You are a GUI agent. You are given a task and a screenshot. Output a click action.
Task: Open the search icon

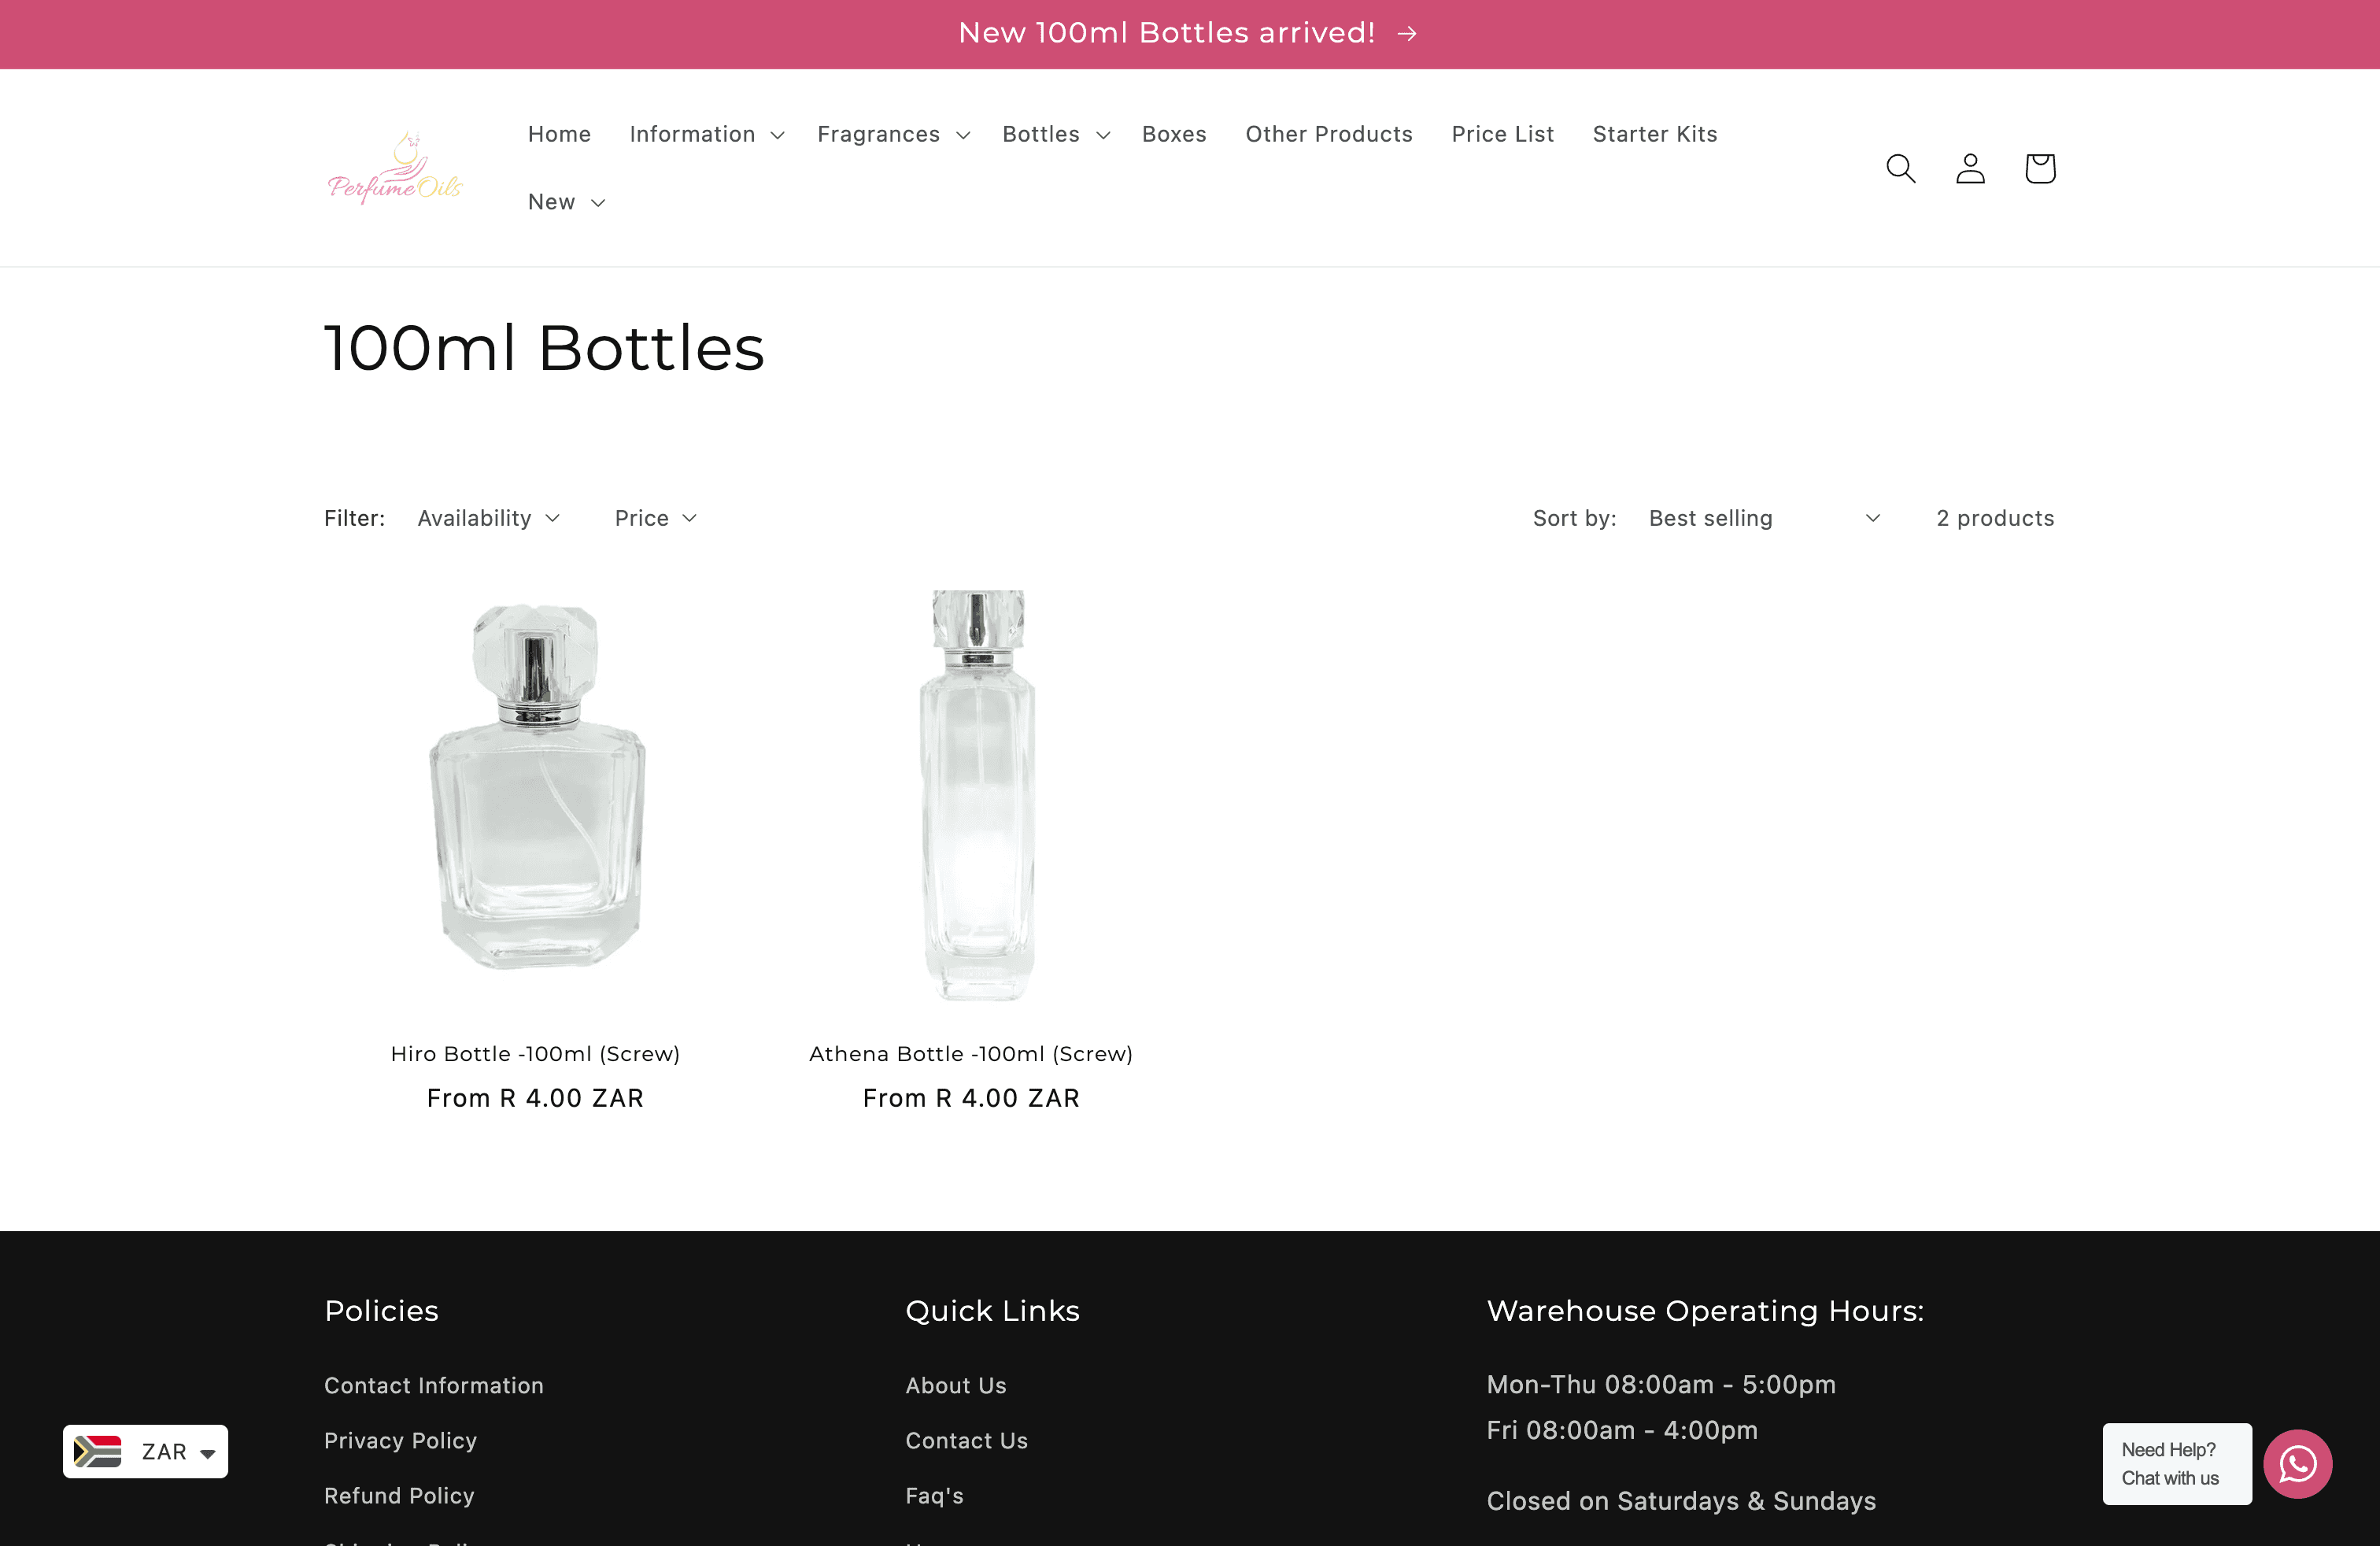point(1900,168)
